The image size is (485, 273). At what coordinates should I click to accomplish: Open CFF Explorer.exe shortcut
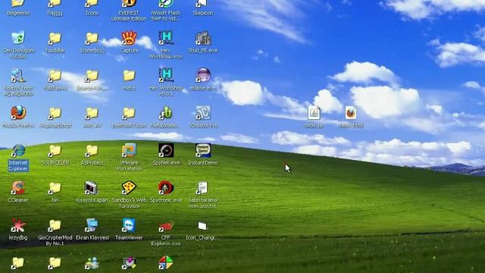click(166, 226)
